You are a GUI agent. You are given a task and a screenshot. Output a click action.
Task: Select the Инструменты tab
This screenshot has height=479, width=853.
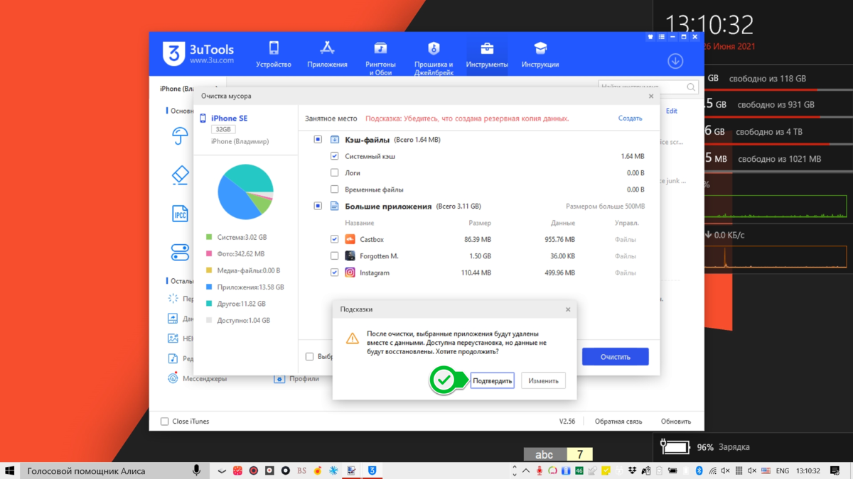(487, 55)
